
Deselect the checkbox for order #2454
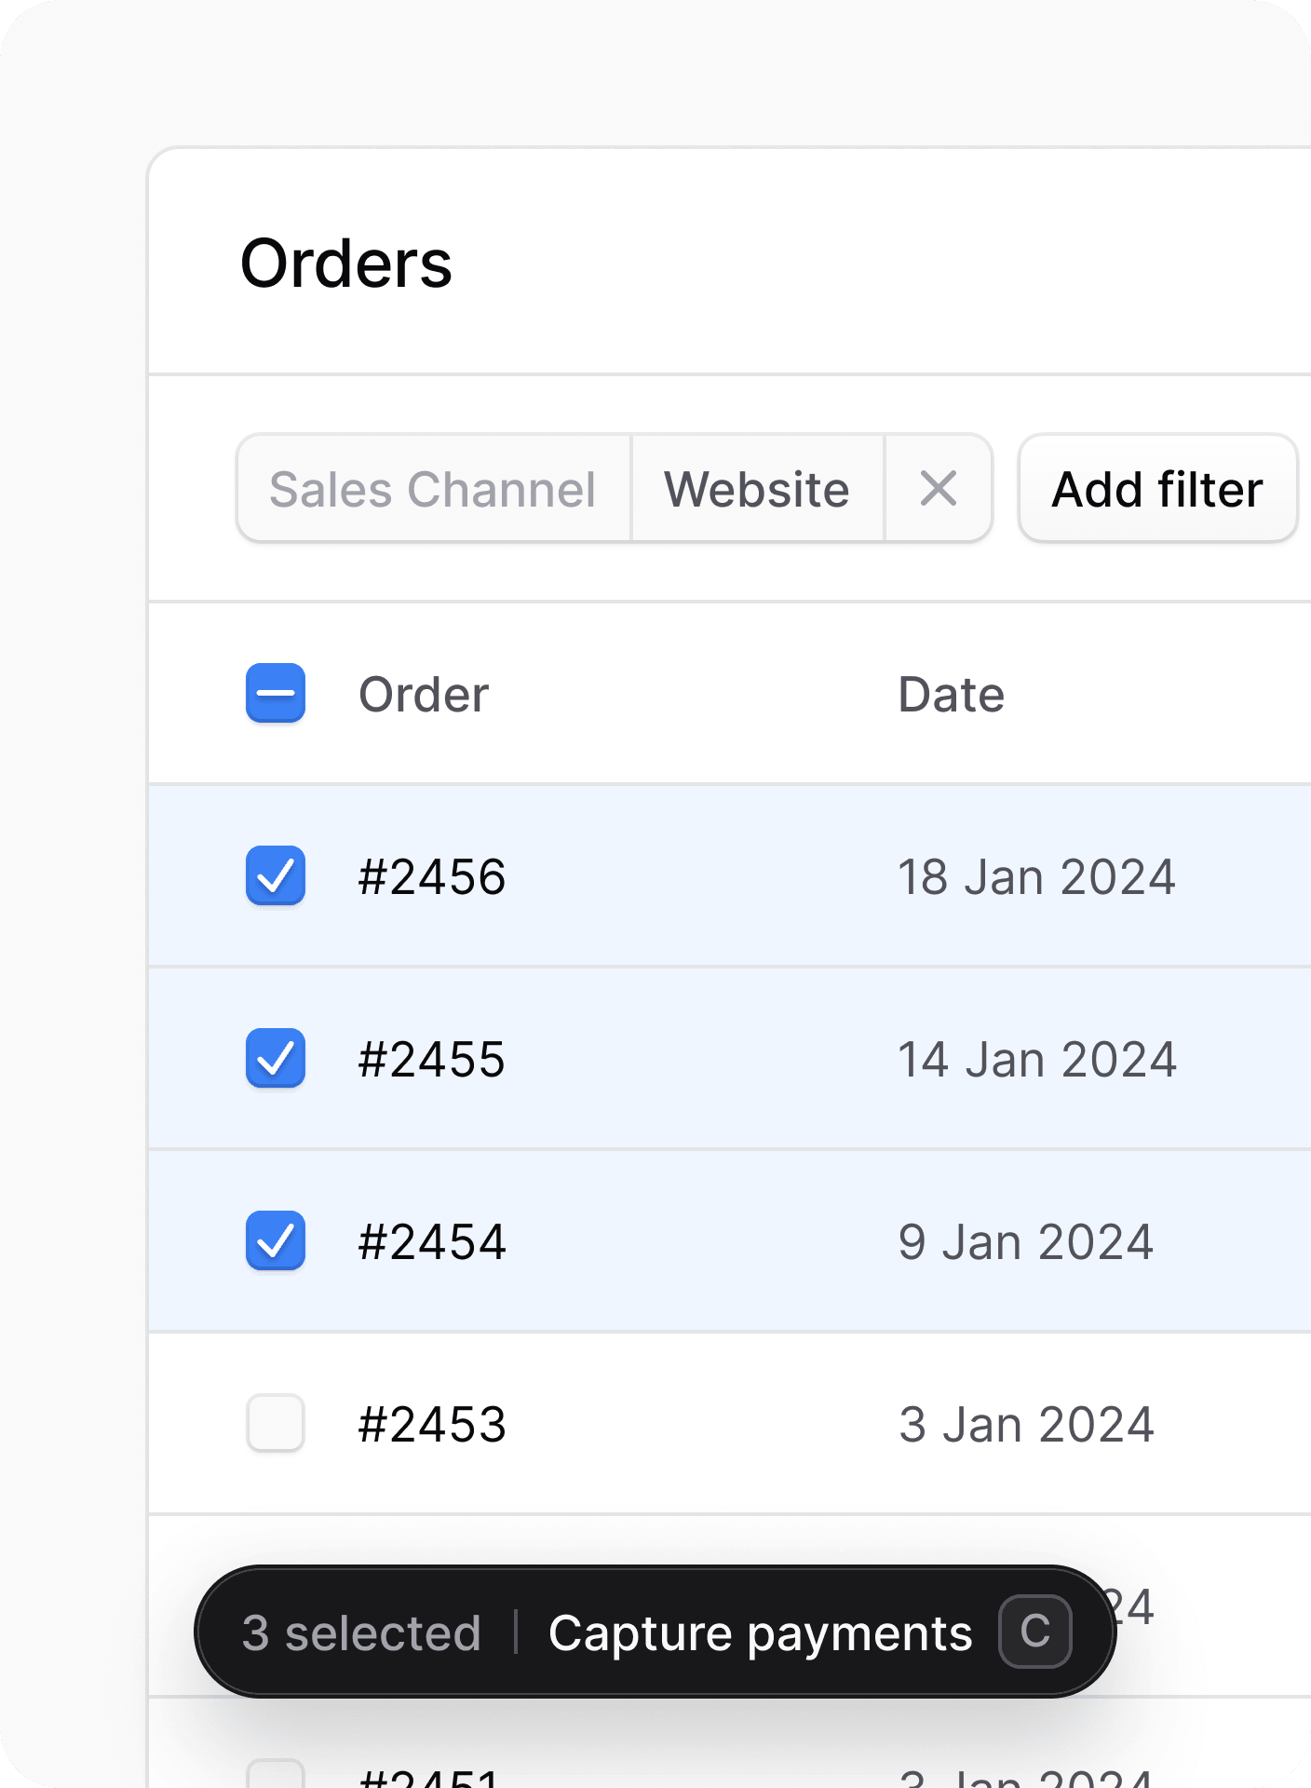[276, 1241]
